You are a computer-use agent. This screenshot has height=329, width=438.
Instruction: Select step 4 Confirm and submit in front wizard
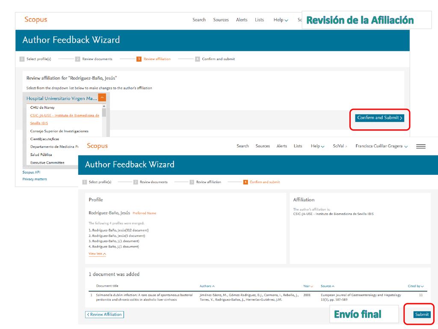point(261,182)
